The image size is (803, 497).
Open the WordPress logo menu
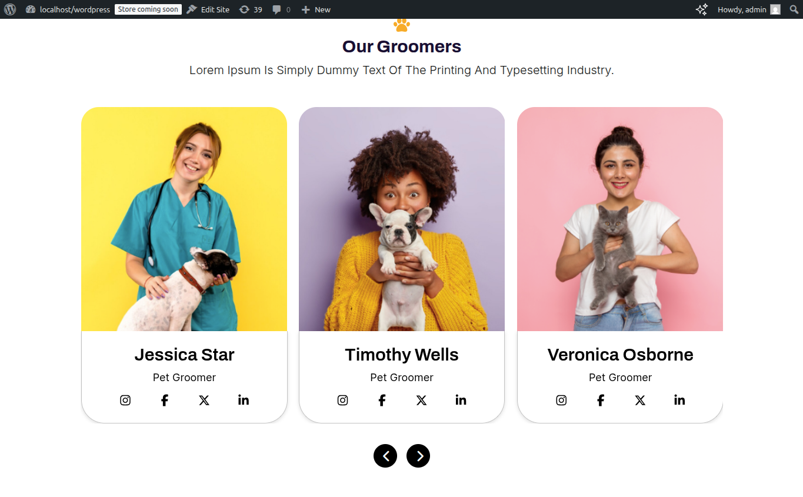tap(10, 9)
